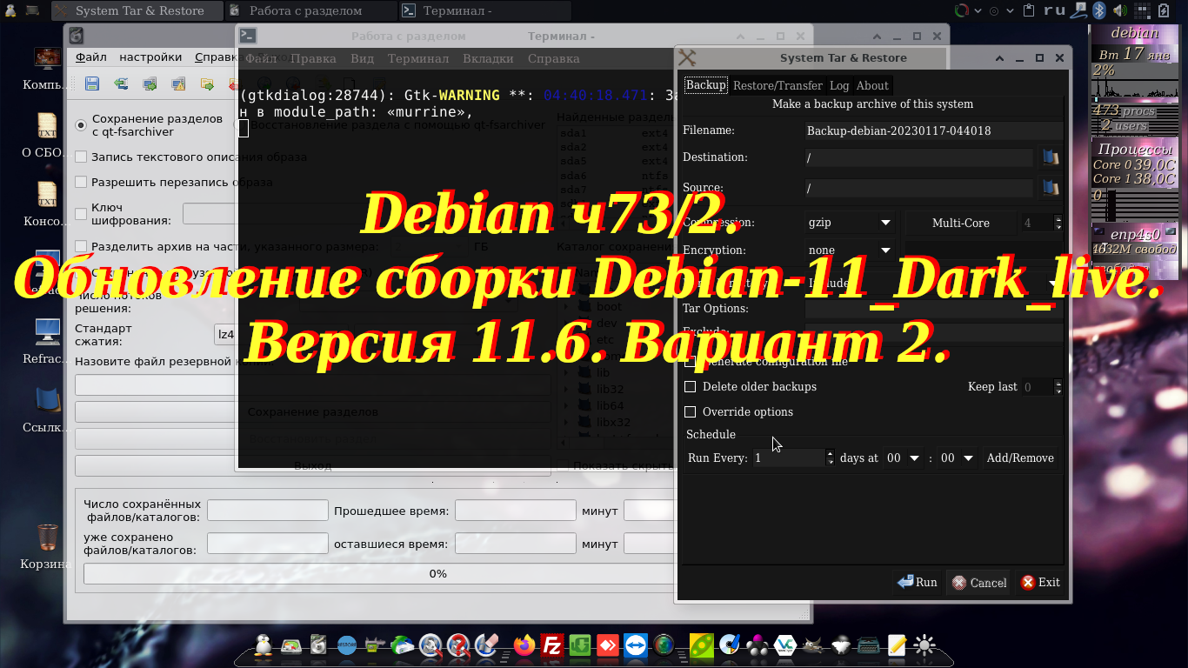Launch TeamViewer from the dock
This screenshot has width=1188, height=668.
[x=636, y=645]
